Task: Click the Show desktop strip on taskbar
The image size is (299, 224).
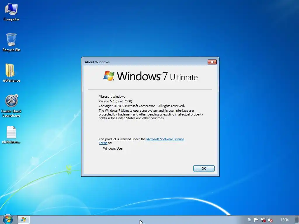Action: [x=297, y=220]
